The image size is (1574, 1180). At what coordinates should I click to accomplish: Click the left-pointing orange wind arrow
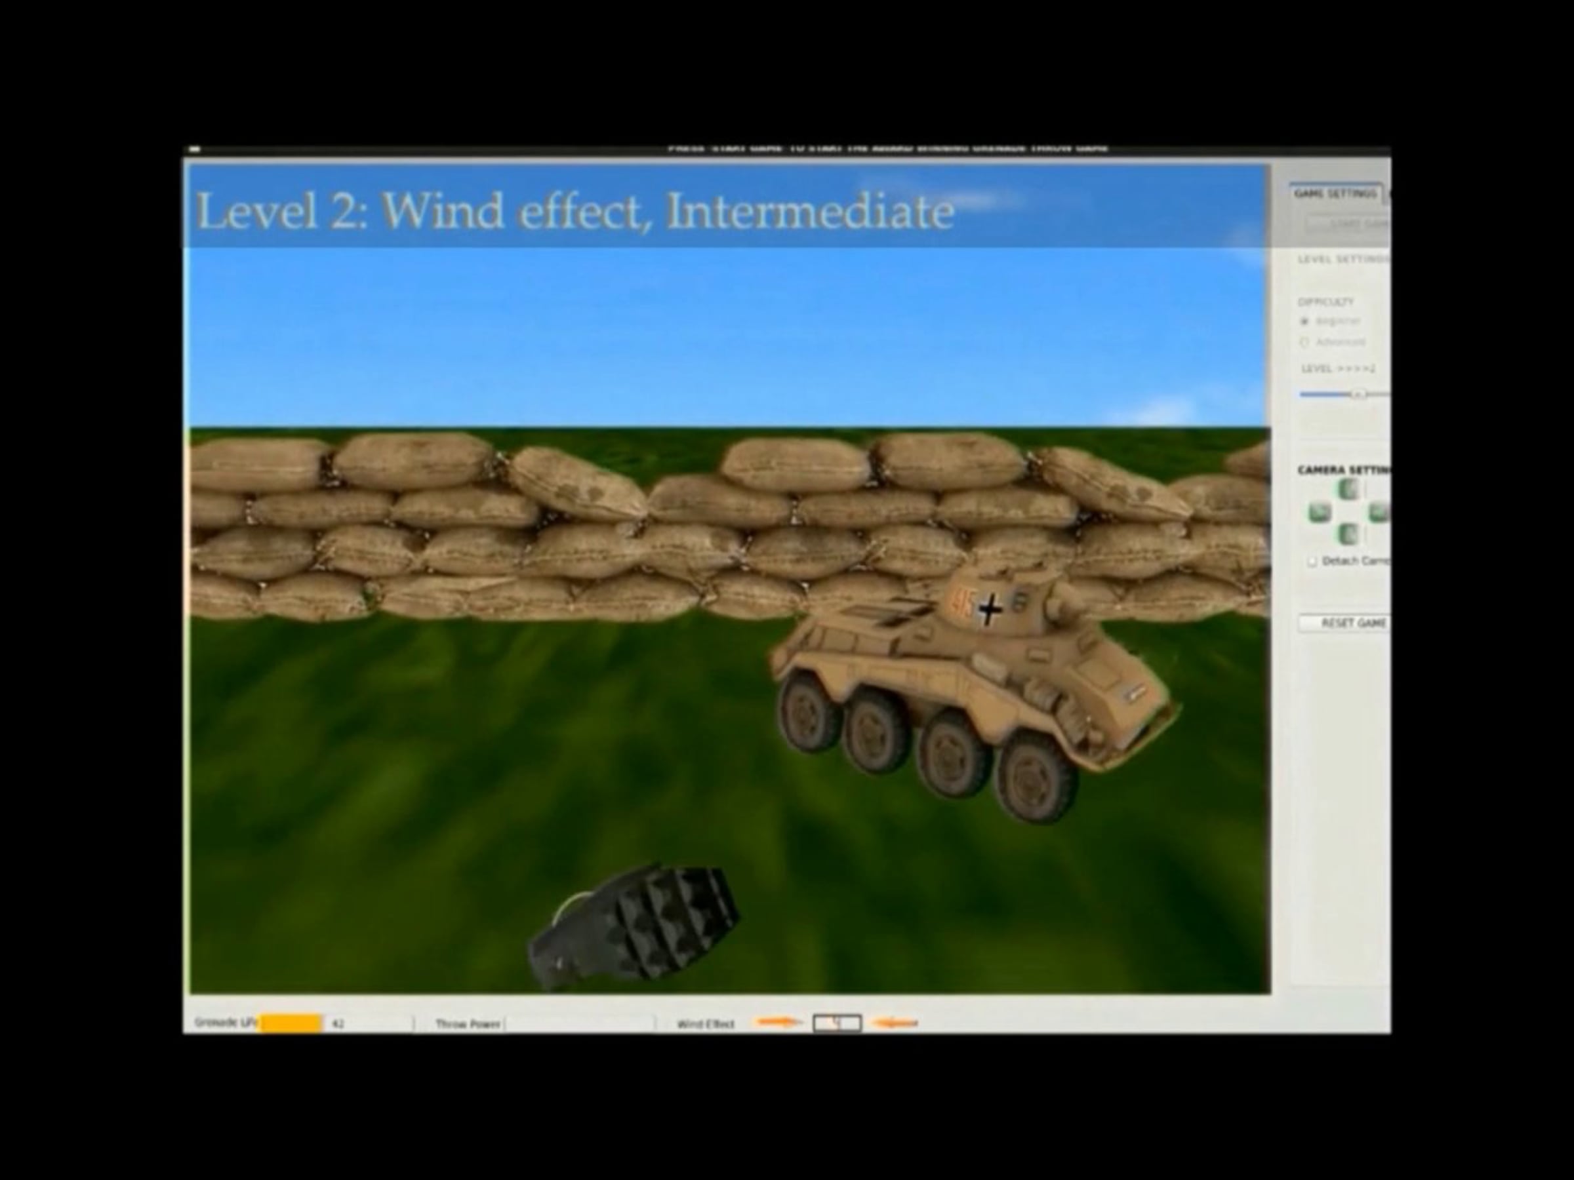coord(895,1023)
